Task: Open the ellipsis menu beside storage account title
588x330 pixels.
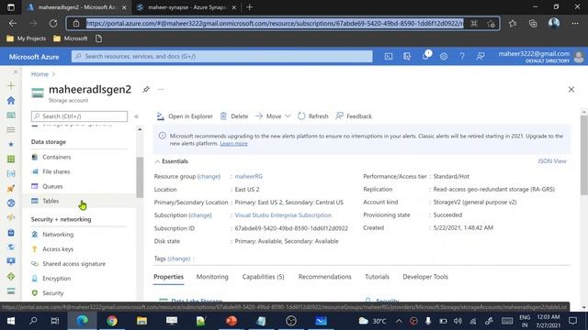Action: pyautogui.click(x=161, y=90)
